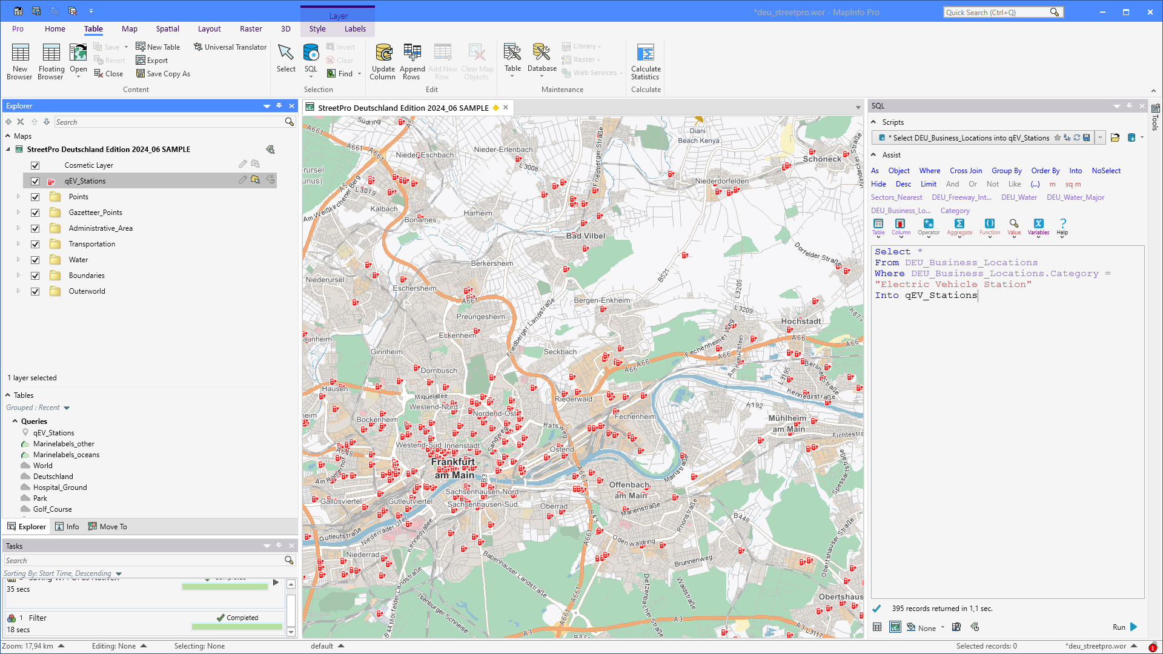Open the Labels tab under Layer
1163x654 pixels.
(x=355, y=28)
